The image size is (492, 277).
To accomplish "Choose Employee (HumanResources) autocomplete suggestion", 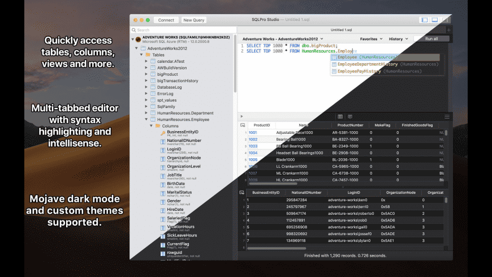I will (x=385, y=57).
